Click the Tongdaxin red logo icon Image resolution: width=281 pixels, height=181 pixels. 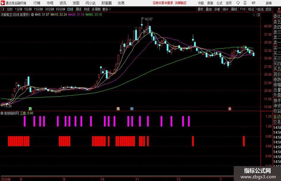click(3, 3)
